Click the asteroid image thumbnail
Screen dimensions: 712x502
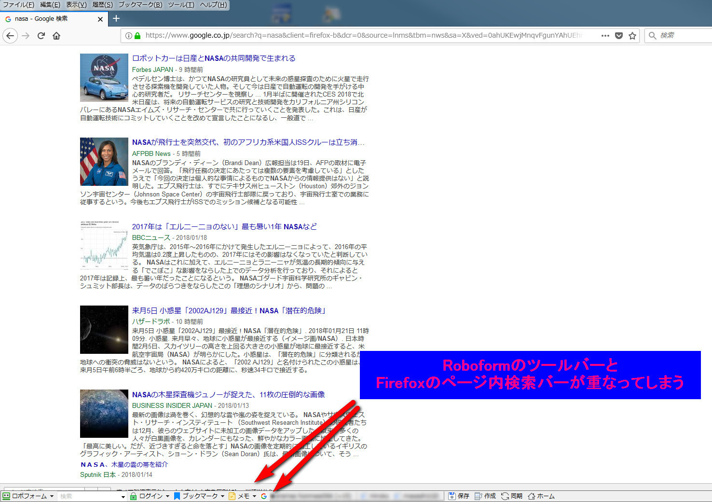tap(104, 329)
